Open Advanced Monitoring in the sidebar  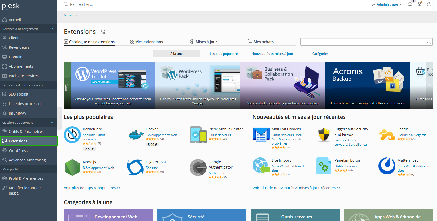click(29, 160)
